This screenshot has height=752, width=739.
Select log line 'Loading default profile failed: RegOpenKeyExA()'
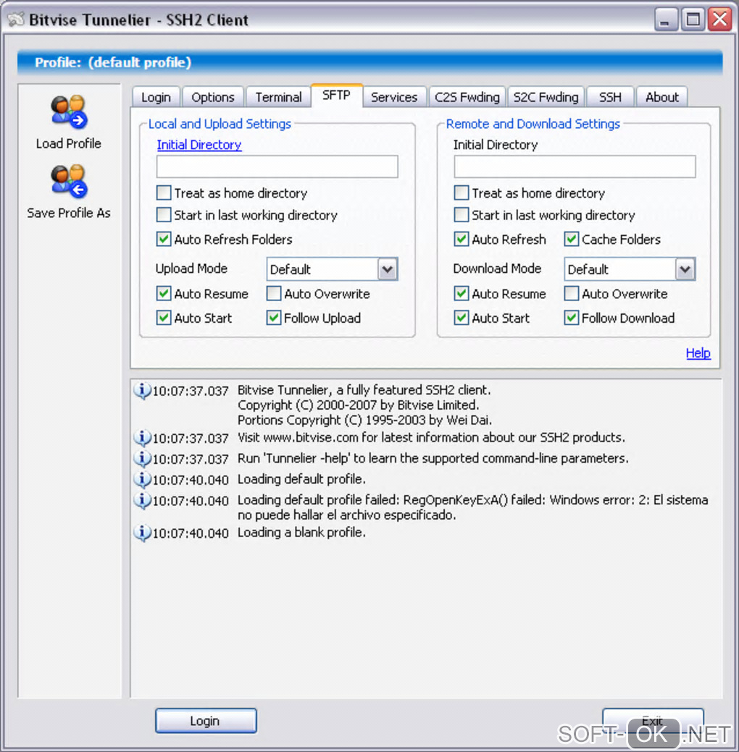473,507
